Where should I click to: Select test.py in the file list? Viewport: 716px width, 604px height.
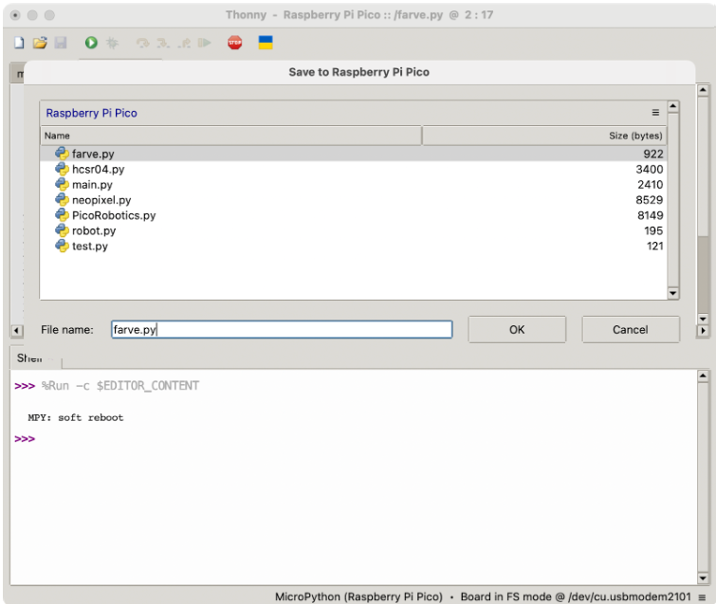pos(353,246)
